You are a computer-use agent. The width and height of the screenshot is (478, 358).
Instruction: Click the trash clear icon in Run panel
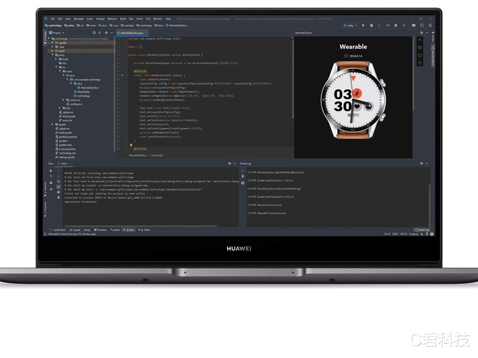click(59, 197)
